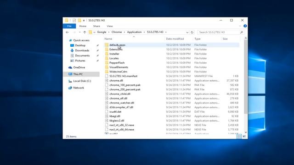The image size is (294, 165).
Task: Open the Home ribbon tab
Action: [83, 26]
